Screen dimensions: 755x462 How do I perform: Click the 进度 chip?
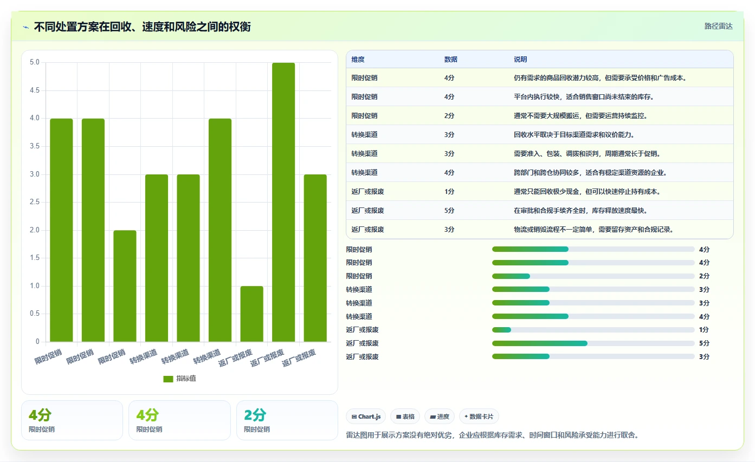440,417
